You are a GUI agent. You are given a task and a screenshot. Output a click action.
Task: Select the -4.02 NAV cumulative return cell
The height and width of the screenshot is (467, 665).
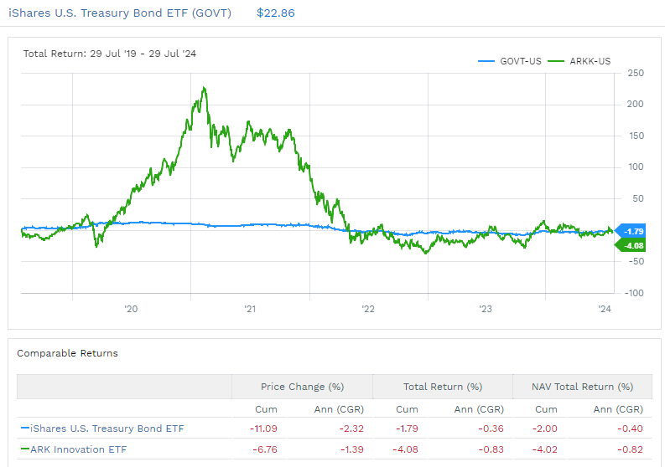545,449
